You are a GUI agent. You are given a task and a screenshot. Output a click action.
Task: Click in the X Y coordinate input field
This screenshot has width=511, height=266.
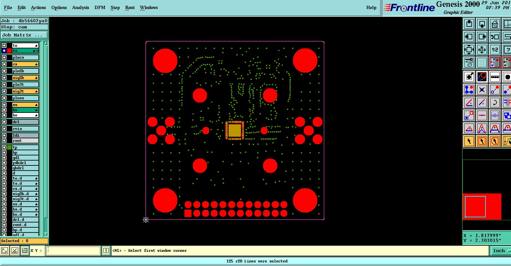(73, 251)
